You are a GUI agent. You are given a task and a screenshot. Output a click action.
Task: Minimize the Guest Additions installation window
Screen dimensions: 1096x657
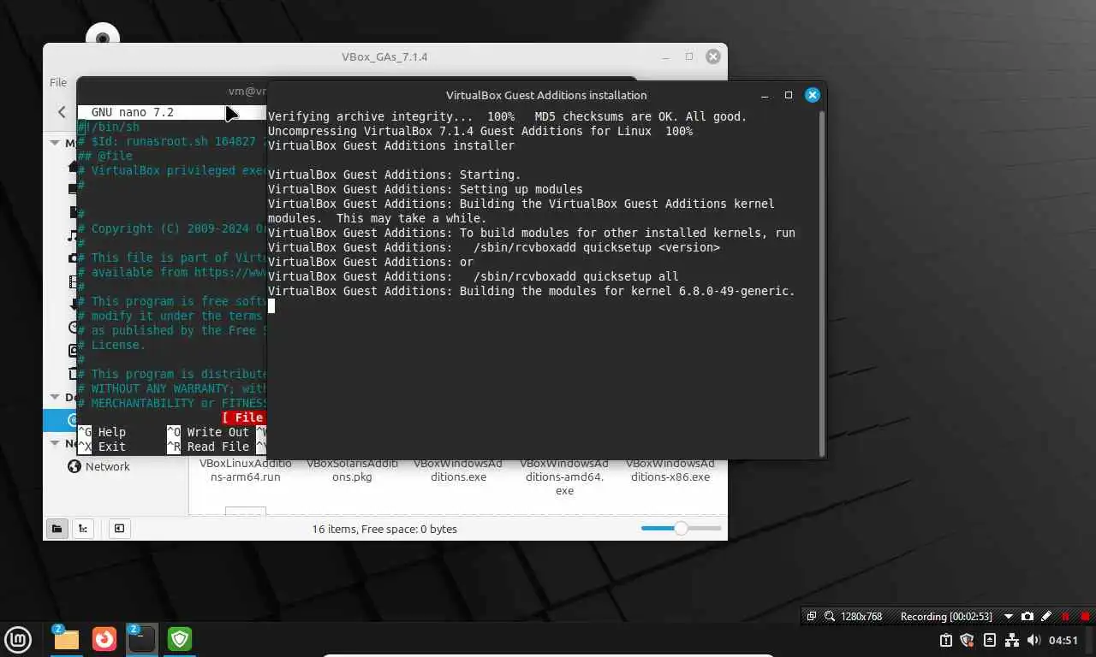765,95
